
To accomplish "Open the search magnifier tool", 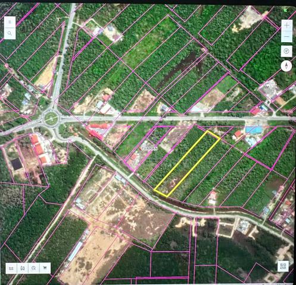I will pos(10,33).
